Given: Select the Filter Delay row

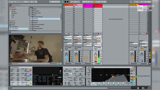Looking at the screenshot, I should (45, 26).
